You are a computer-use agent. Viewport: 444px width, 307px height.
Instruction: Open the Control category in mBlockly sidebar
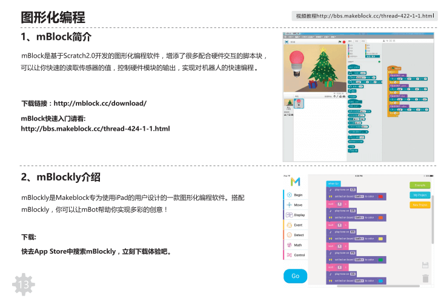pyautogui.click(x=296, y=255)
